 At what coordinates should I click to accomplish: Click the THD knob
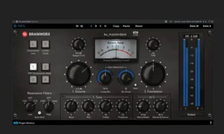153,45
